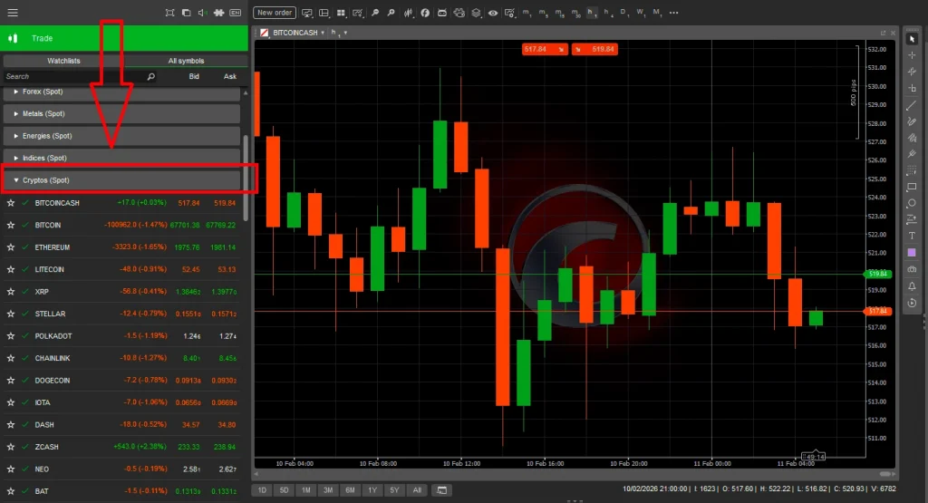928x503 pixels.
Task: Select the D1 daily timeframe
Action: click(x=623, y=13)
